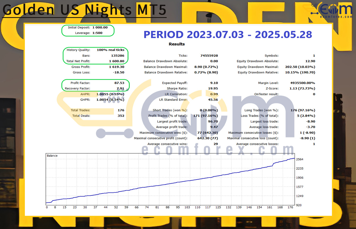Select Balance Drawdown Maximal '8.90 (0.72%)'
The image size is (356, 229).
[x=206, y=67]
